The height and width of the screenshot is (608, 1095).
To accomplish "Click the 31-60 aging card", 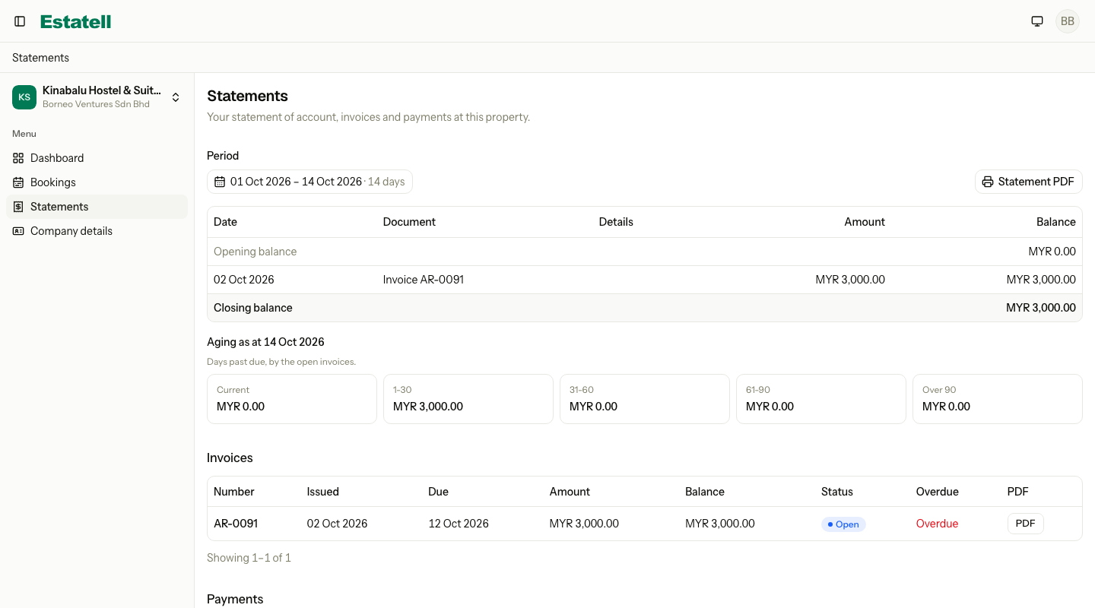I will [645, 399].
